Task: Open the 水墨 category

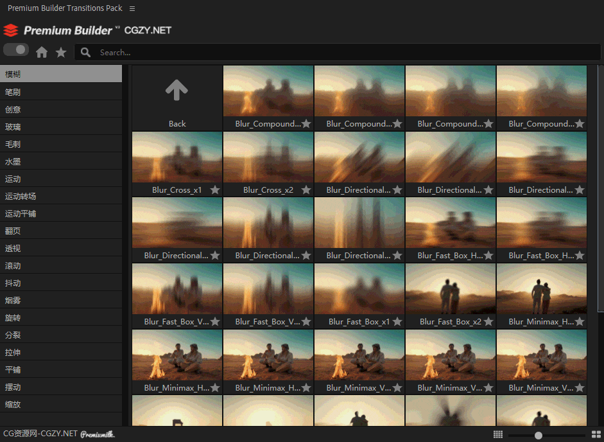Action: coord(61,161)
